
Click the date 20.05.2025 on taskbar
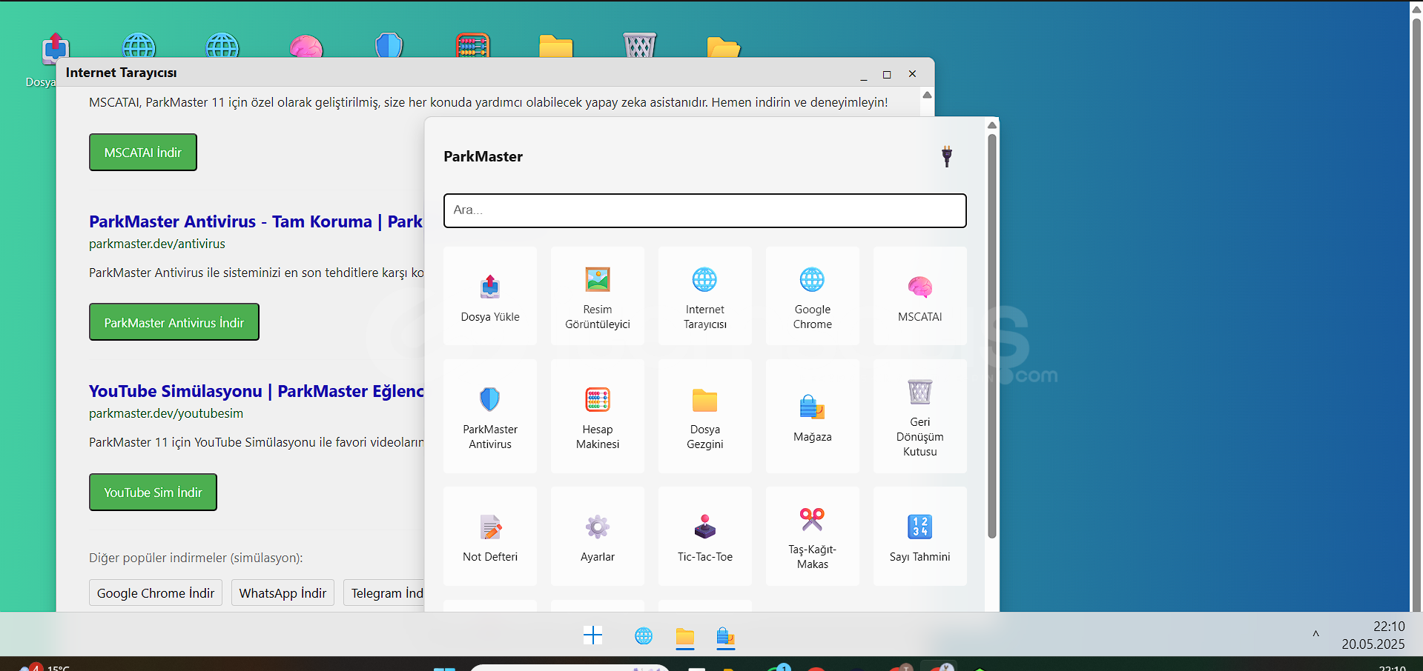coord(1373,644)
